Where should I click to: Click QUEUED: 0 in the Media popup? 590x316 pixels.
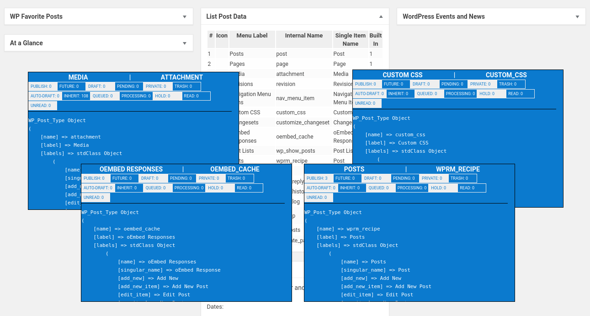point(105,96)
